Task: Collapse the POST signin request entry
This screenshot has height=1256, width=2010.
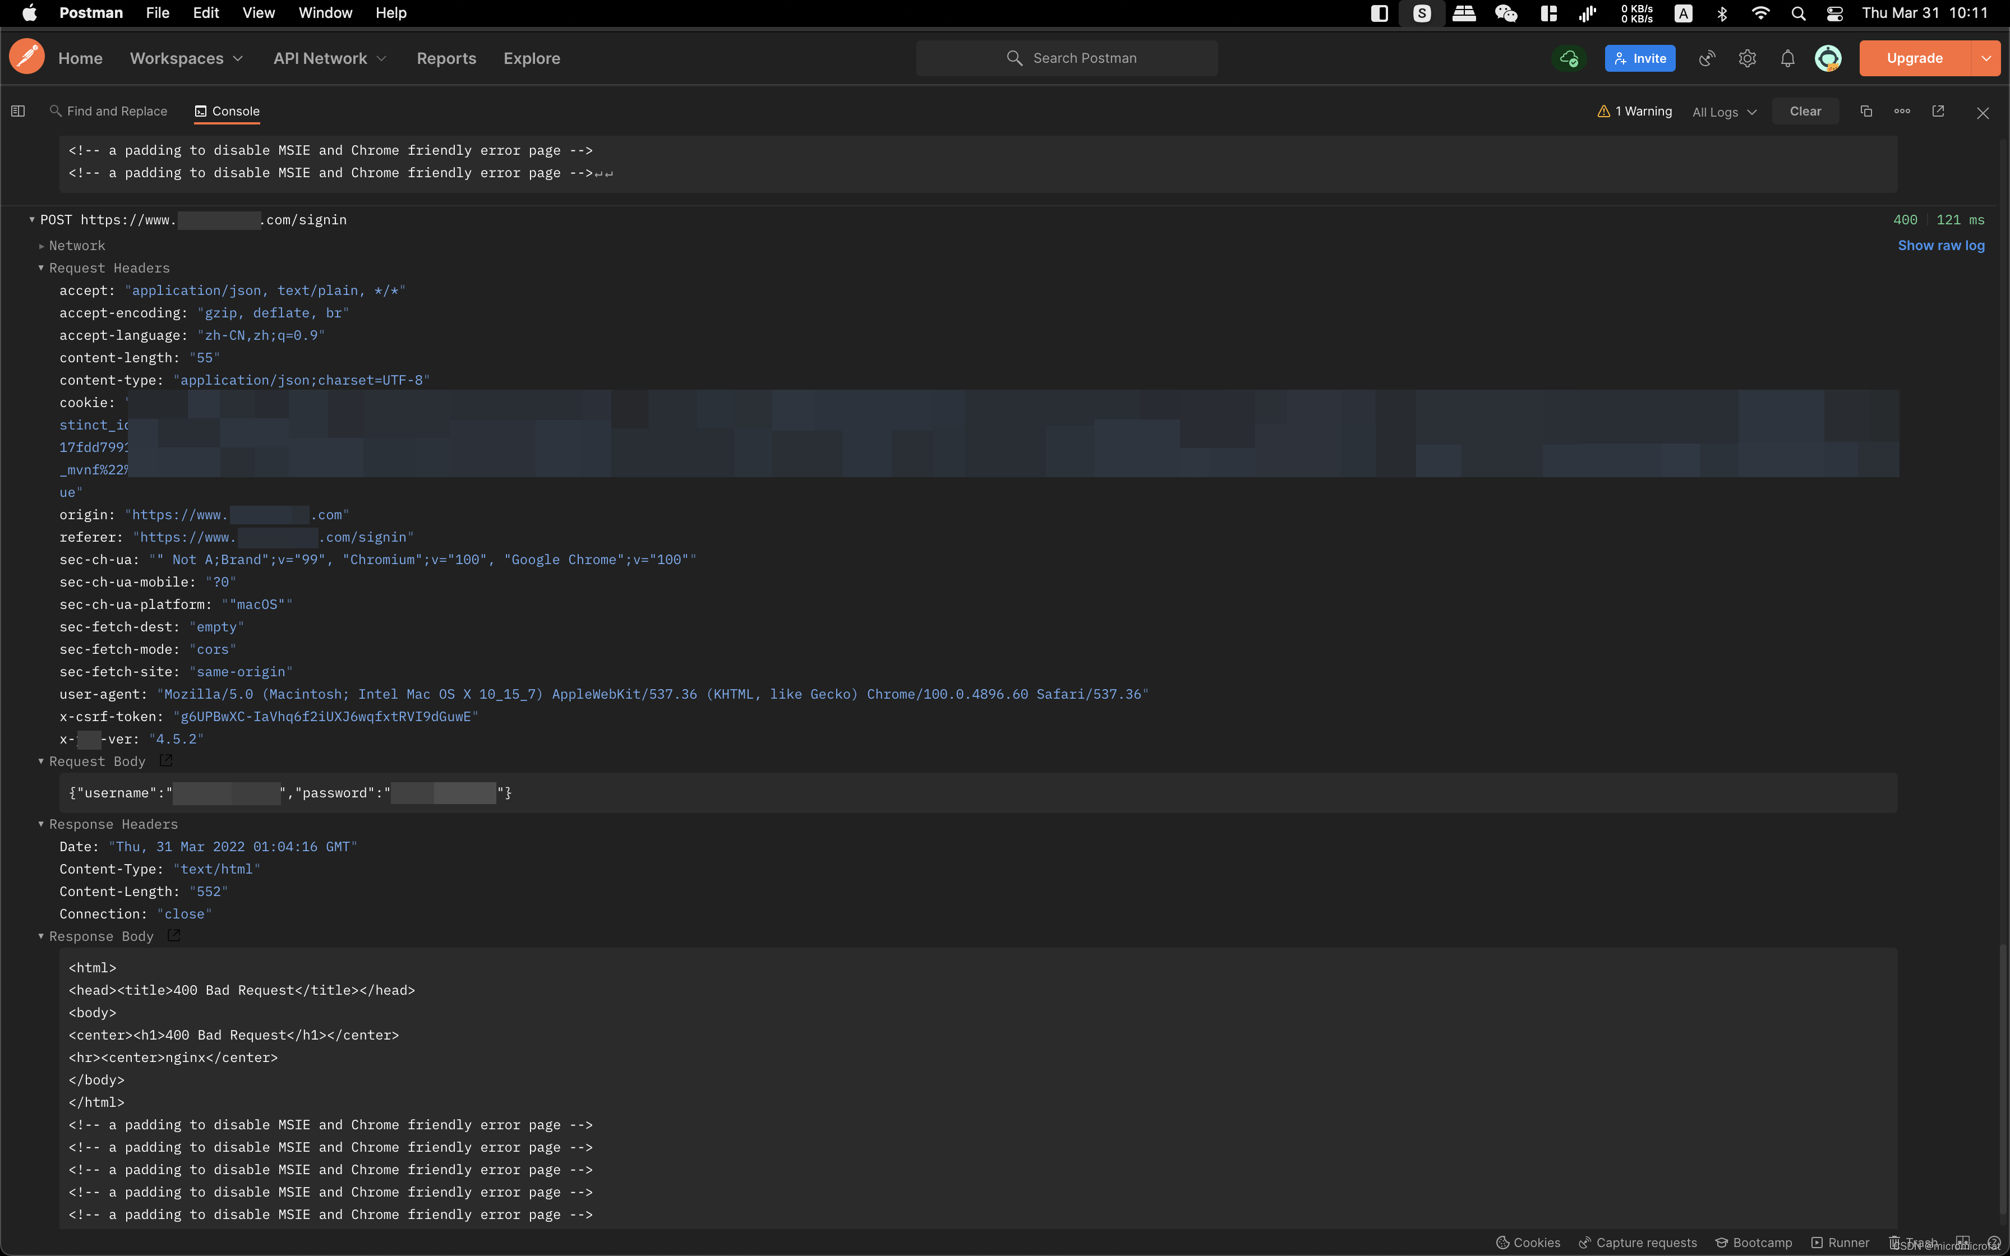Action: (x=31, y=220)
